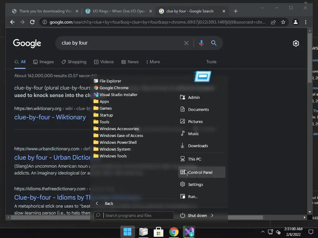This screenshot has width=318, height=238.
Task: Expand the Games folder in the start menu
Action: pyautogui.click(x=102, y=108)
